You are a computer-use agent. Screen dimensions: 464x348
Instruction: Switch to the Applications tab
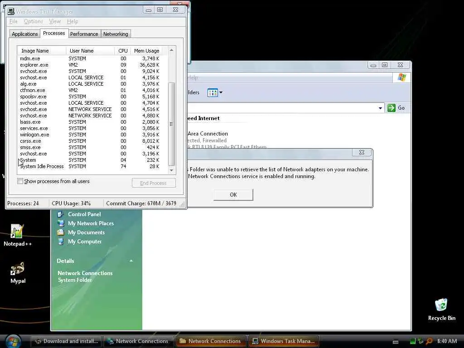pos(24,34)
